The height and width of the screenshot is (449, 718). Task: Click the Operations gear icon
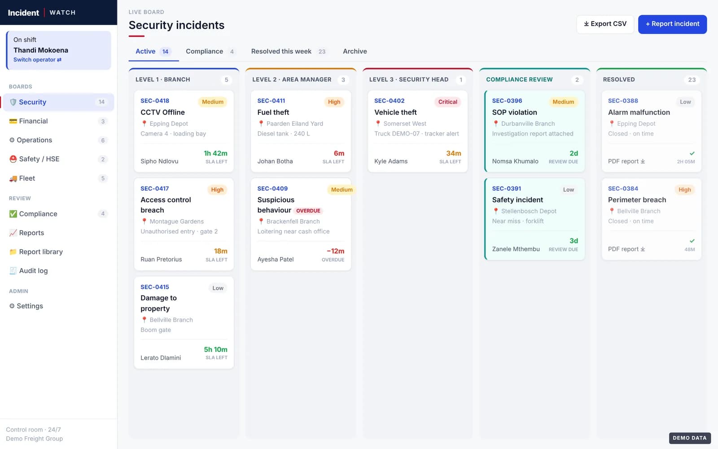12,140
